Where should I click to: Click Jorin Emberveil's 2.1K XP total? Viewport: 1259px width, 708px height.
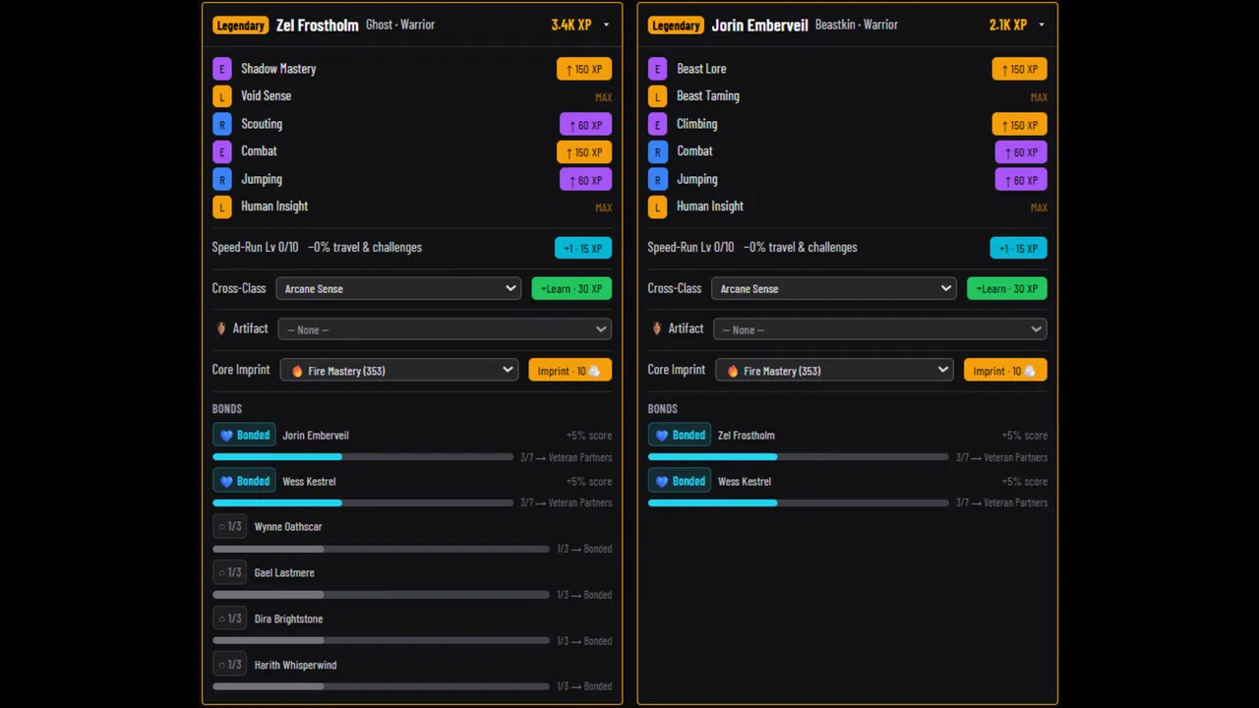point(1007,25)
